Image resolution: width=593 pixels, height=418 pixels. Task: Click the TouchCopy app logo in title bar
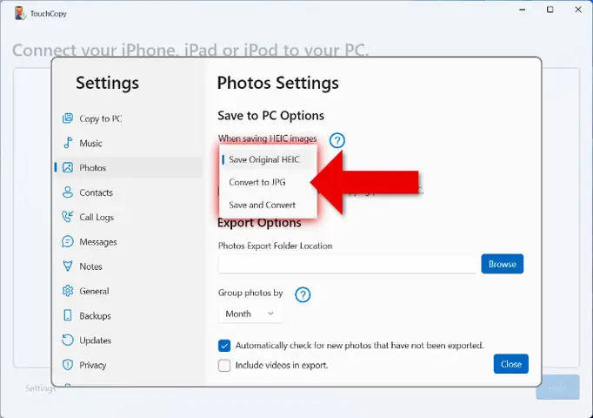coord(20,13)
